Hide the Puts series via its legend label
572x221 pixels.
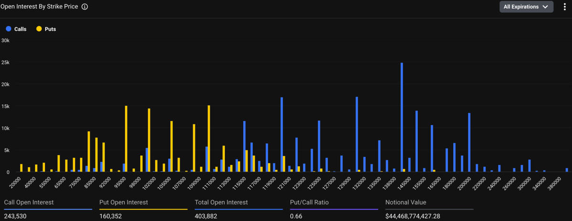tap(50, 29)
